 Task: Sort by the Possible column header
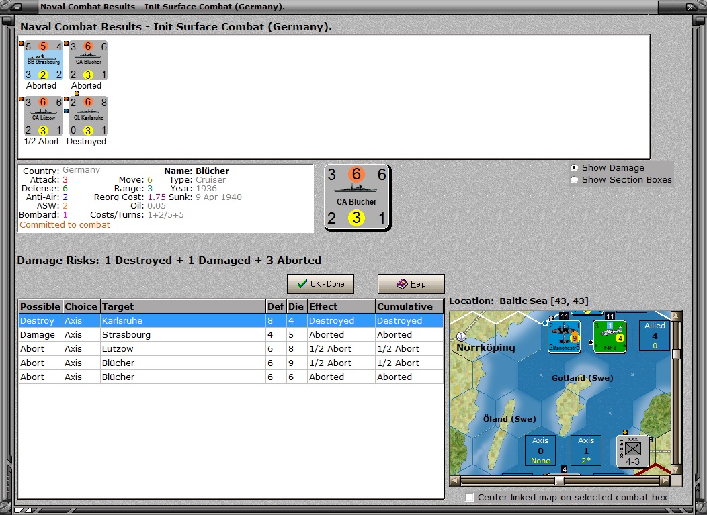click(40, 306)
